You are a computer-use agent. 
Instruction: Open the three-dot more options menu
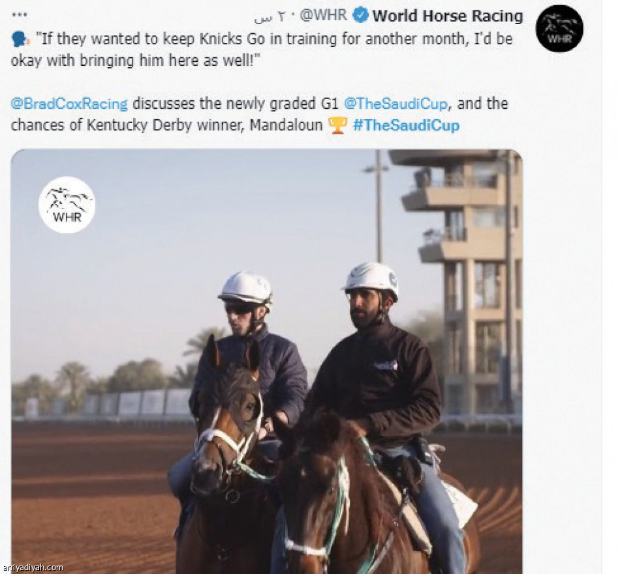[20, 15]
